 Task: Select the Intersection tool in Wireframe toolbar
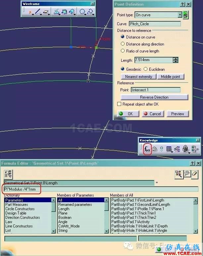coord(64,12)
